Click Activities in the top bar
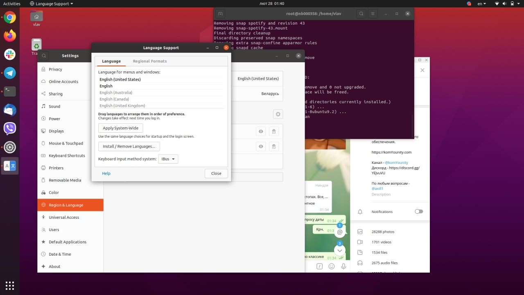 click(12, 4)
